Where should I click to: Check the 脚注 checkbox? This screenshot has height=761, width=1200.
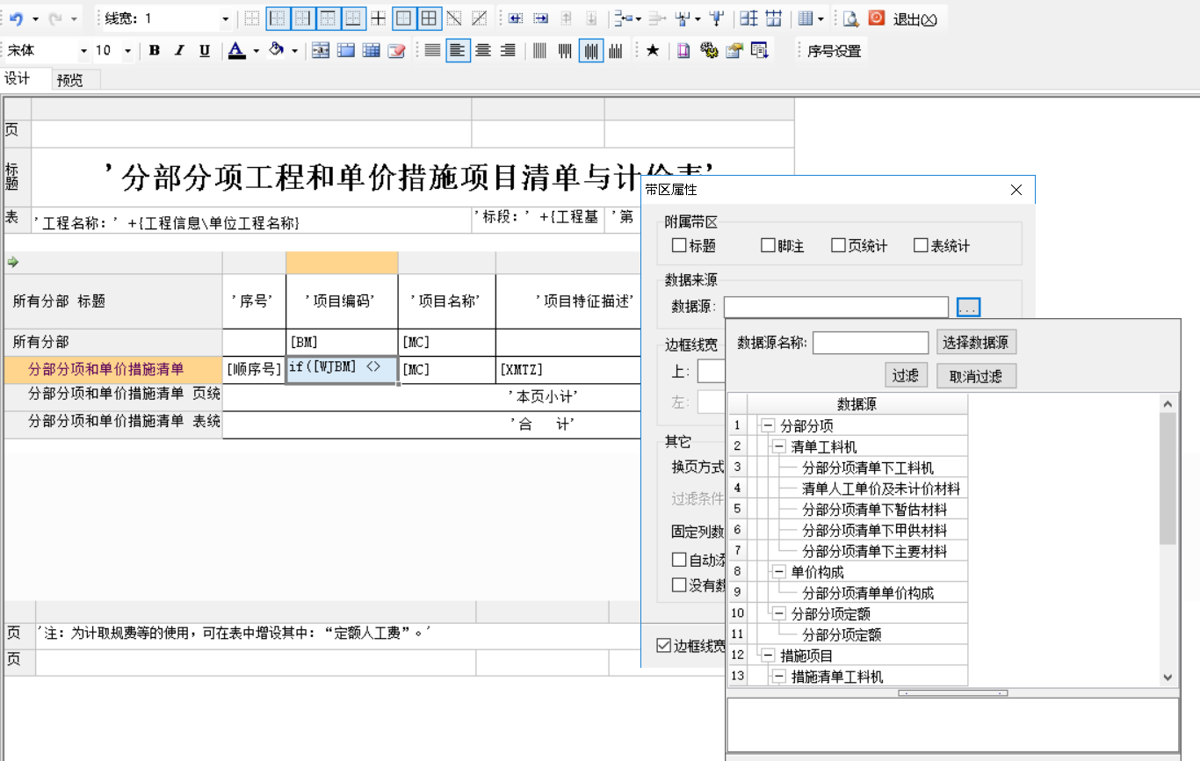click(769, 246)
